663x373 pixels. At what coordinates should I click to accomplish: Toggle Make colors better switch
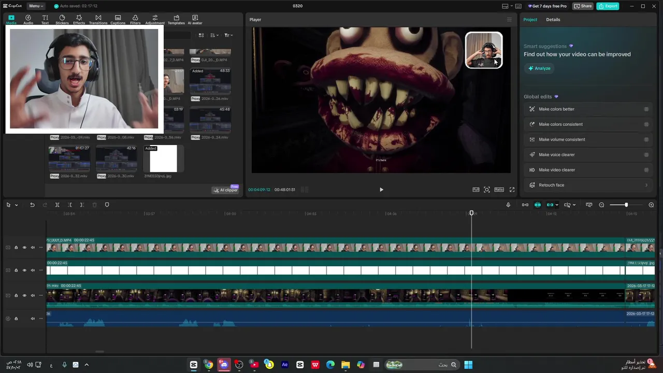click(646, 109)
